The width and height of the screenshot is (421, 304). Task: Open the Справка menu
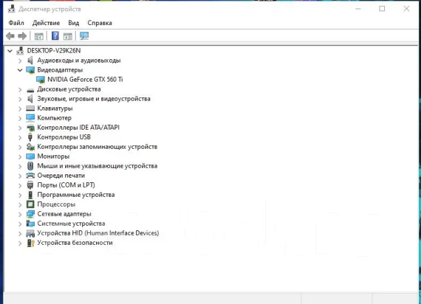(x=99, y=23)
